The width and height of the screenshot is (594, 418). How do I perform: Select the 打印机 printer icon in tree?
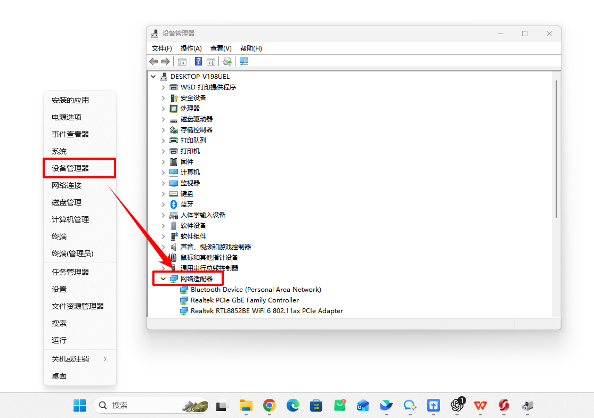pos(174,151)
